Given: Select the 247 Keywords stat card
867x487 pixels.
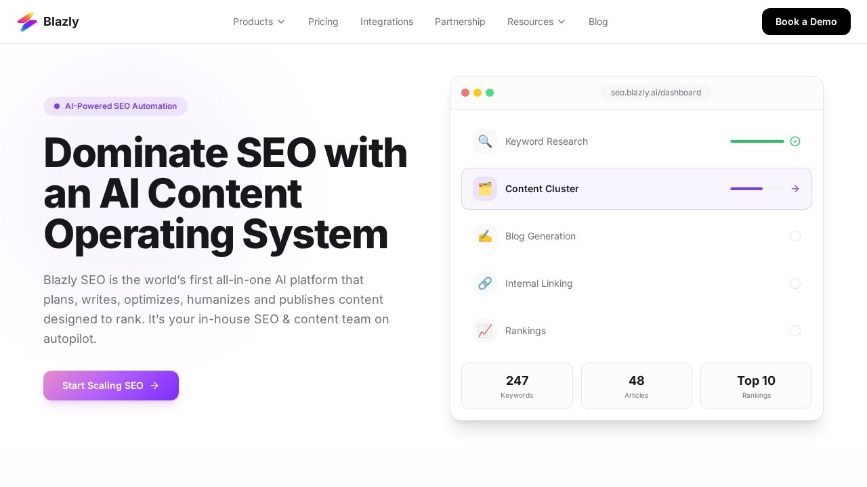Looking at the screenshot, I should (x=517, y=386).
